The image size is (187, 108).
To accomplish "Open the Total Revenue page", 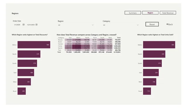I will tap(168, 13).
